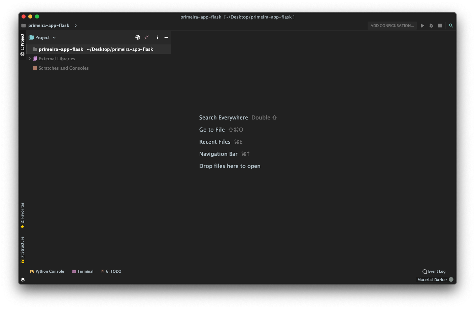This screenshot has height=309, width=475.
Task: Collapse all with the arrows icon
Action: click(146, 37)
